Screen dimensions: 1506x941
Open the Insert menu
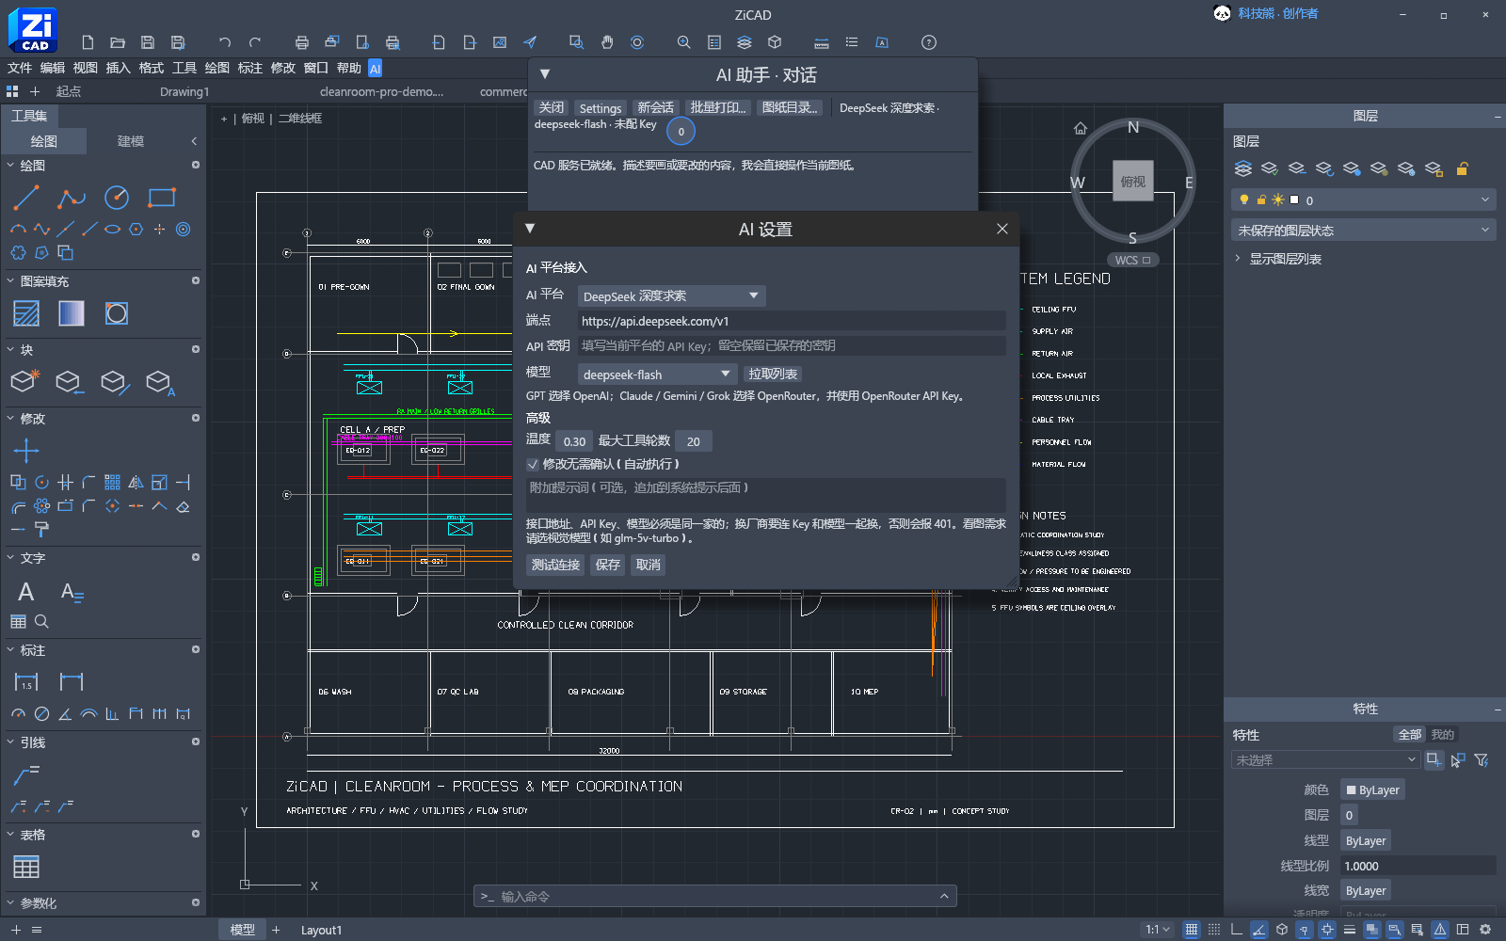point(118,68)
